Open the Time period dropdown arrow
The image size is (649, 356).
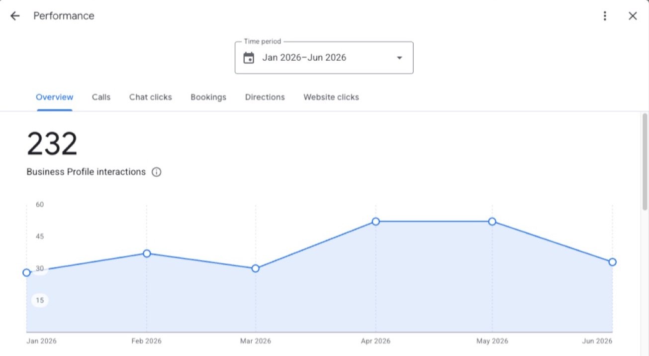point(399,58)
